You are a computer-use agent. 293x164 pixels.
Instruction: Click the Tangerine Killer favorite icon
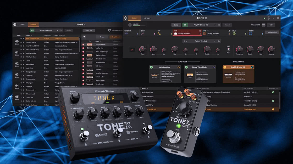pyautogui.click(x=83, y=44)
